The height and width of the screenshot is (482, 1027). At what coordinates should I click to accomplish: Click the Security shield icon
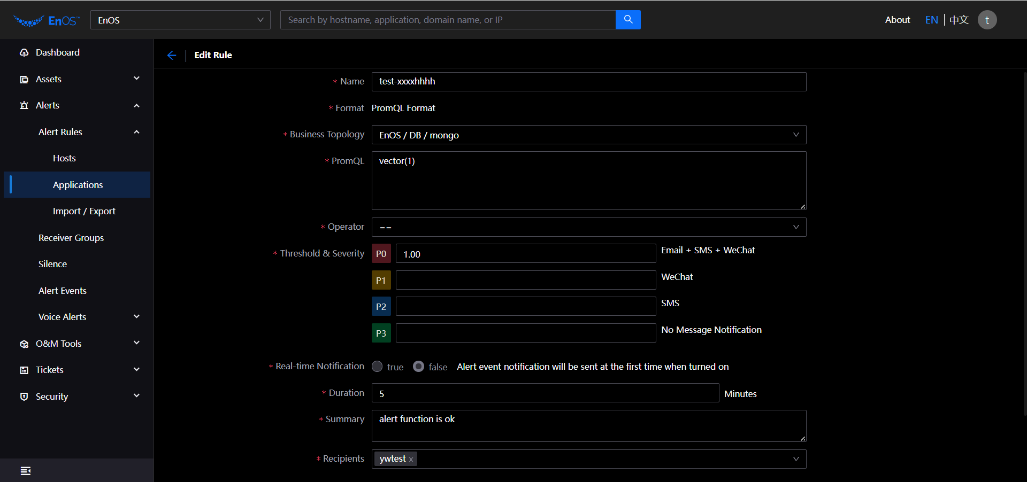[x=24, y=397]
